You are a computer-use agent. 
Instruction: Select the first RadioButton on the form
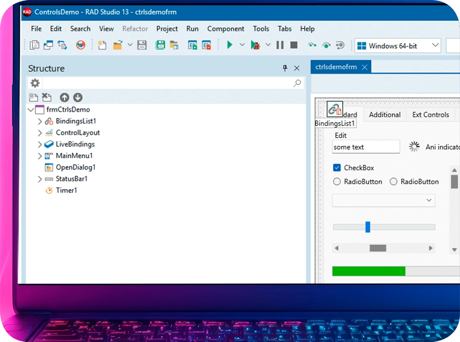click(337, 182)
